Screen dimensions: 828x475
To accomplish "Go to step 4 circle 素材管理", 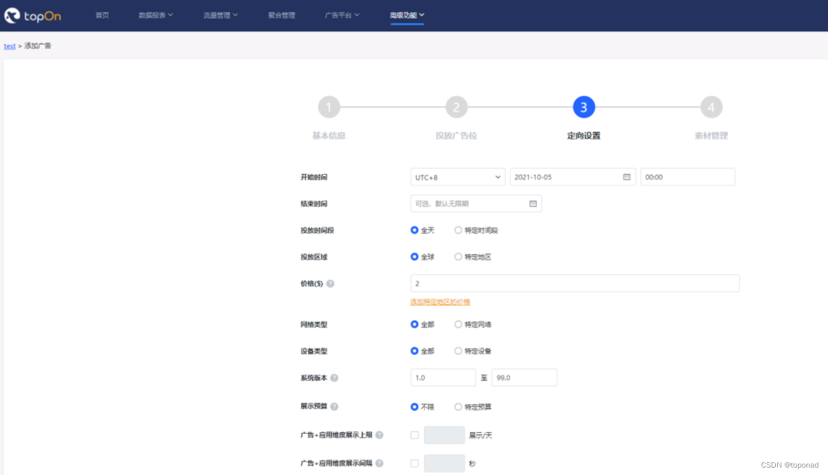I will click(x=711, y=107).
